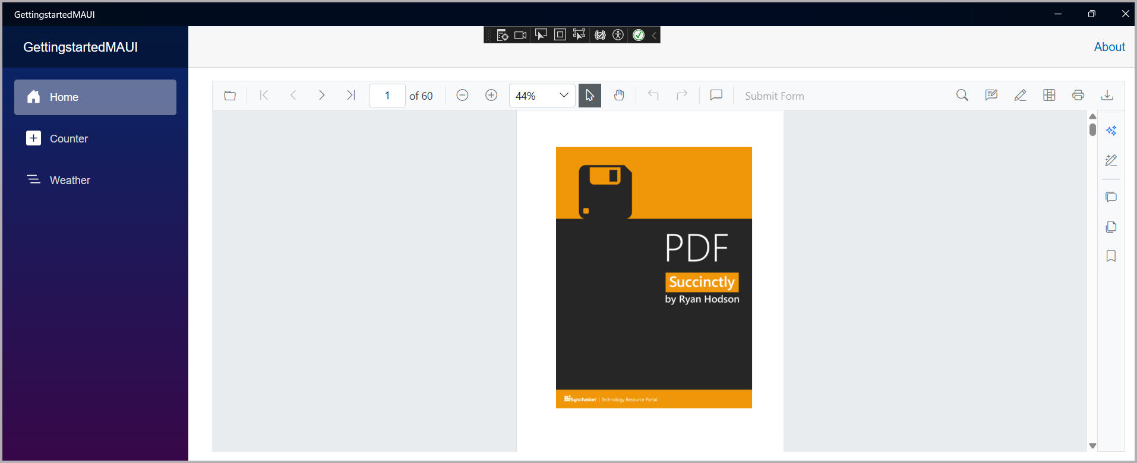This screenshot has width=1137, height=463.
Task: Click the camera icon in debug toolbar
Action: point(520,35)
